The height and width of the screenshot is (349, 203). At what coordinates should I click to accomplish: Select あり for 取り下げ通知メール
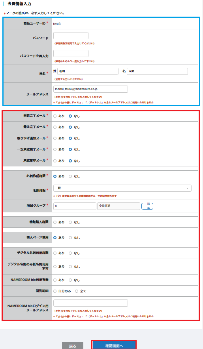55,138
